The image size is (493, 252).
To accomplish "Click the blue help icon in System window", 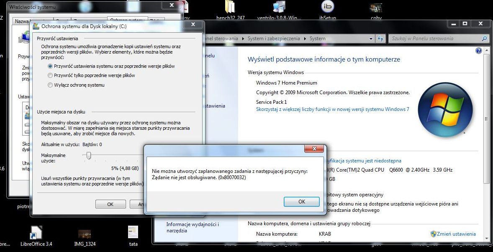I will (x=478, y=51).
